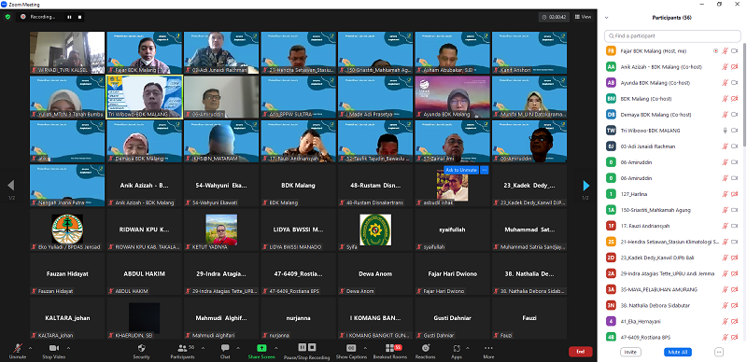747x362 pixels.
Task: Select KETUT YADNYA video tile
Action: (221, 230)
